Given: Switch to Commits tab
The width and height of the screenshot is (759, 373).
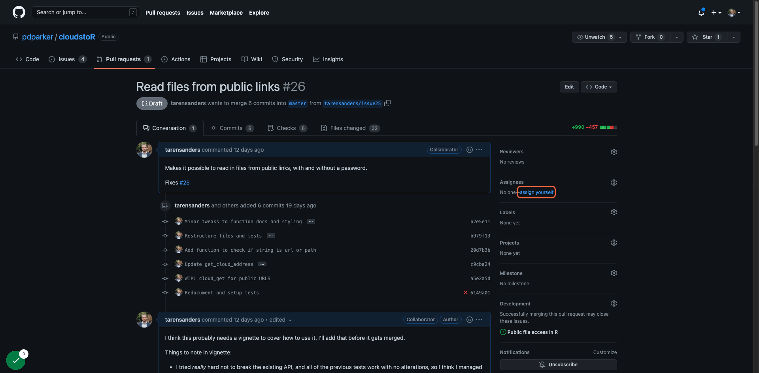Looking at the screenshot, I should (x=232, y=128).
